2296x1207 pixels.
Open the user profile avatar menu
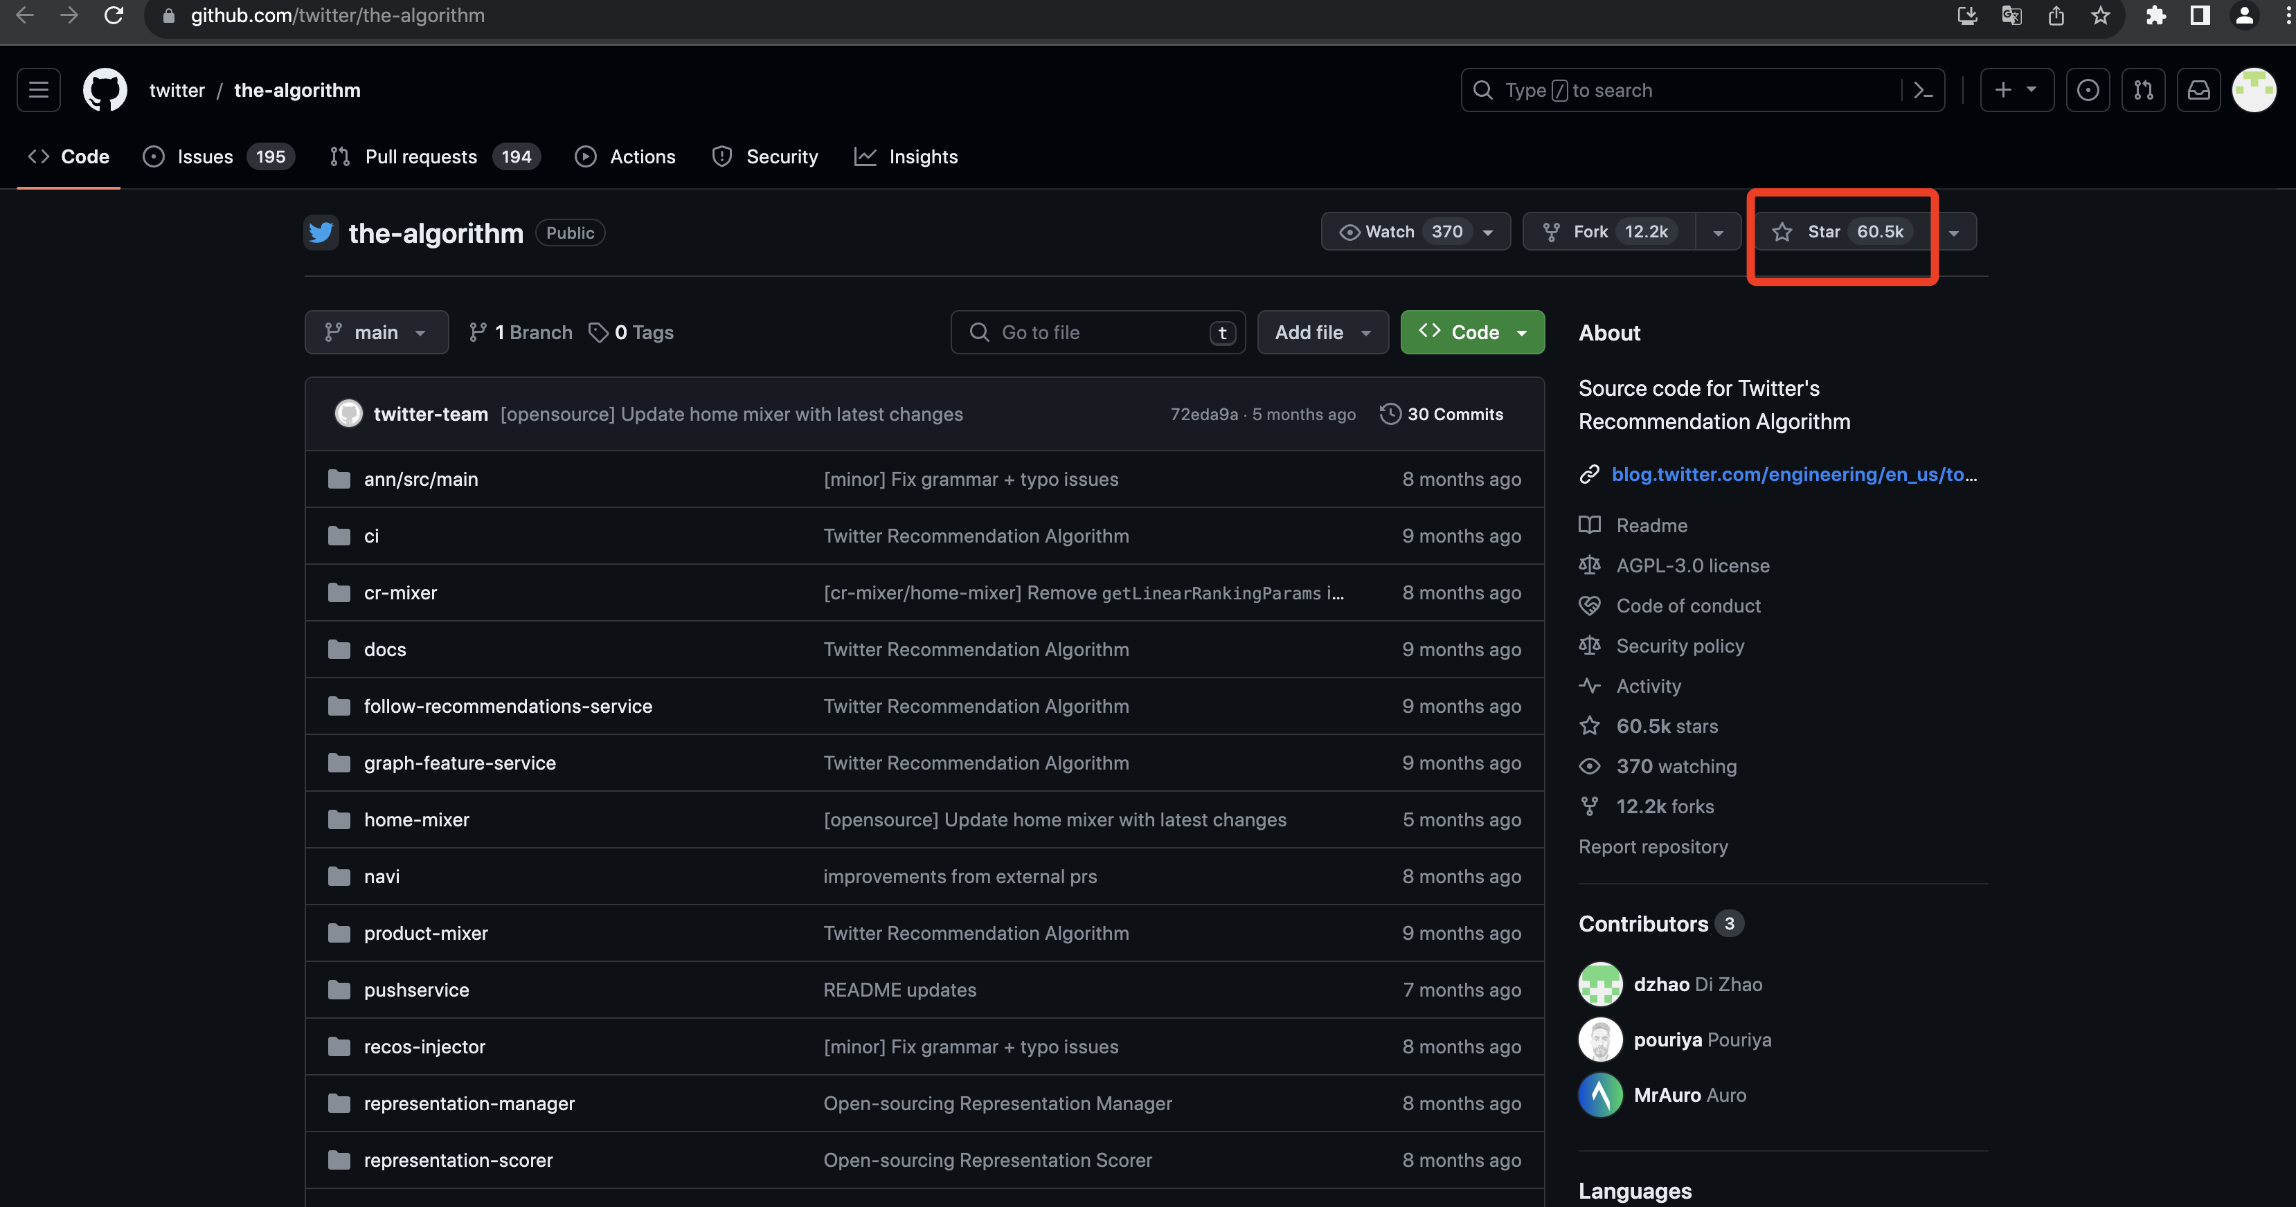point(2254,90)
